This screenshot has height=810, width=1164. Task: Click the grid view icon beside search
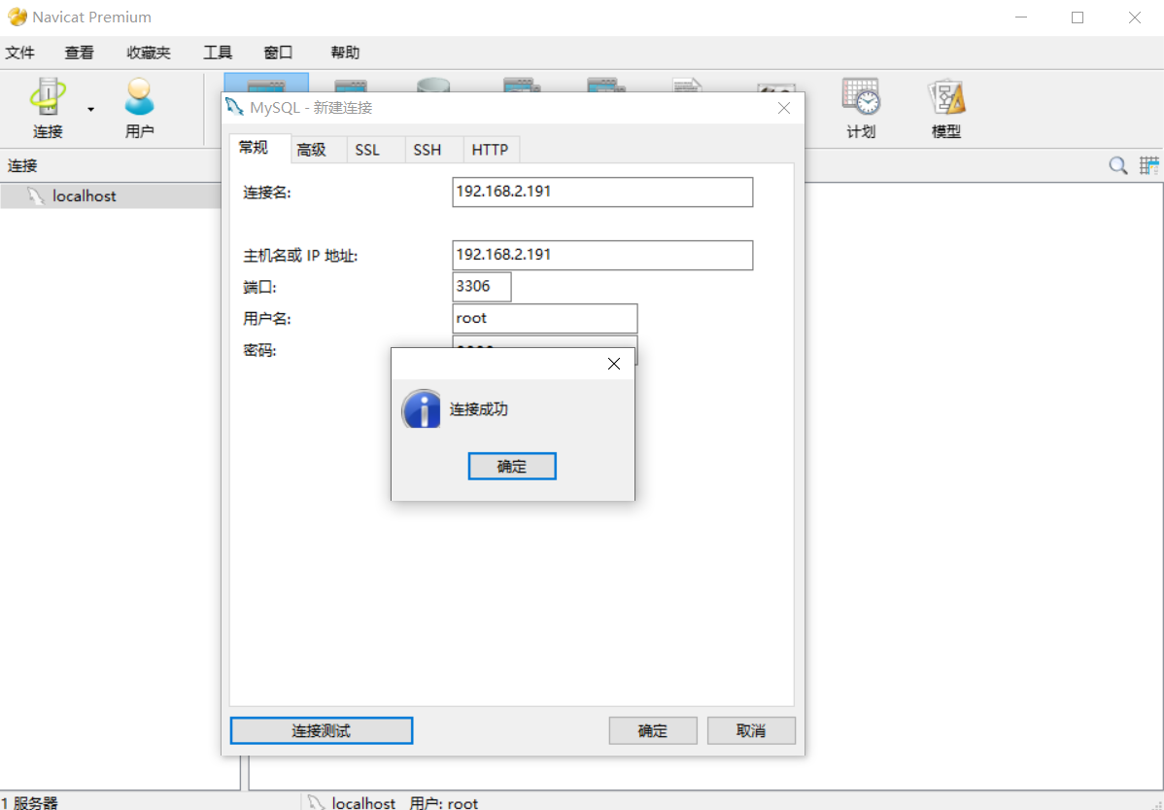tap(1149, 165)
